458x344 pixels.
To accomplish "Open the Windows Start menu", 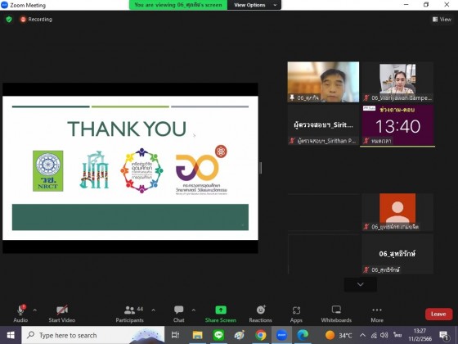I will coord(11,335).
